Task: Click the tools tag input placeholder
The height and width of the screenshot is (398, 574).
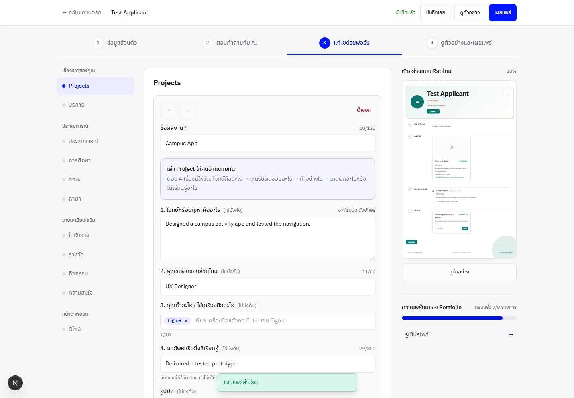Action: (x=240, y=321)
